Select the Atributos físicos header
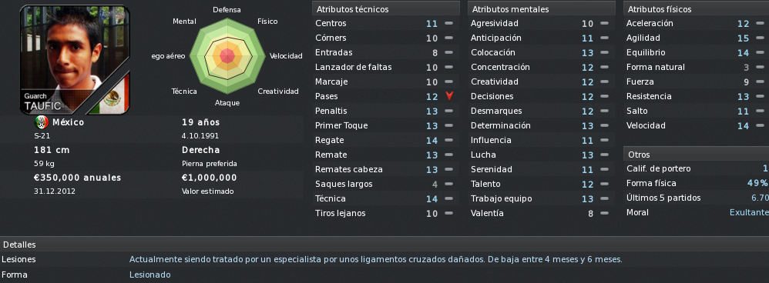The width and height of the screenshot is (769, 283). (697, 9)
